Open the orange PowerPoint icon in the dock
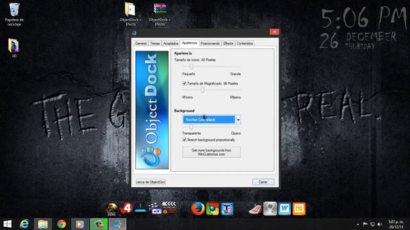This screenshot has width=410, height=230. (299, 209)
